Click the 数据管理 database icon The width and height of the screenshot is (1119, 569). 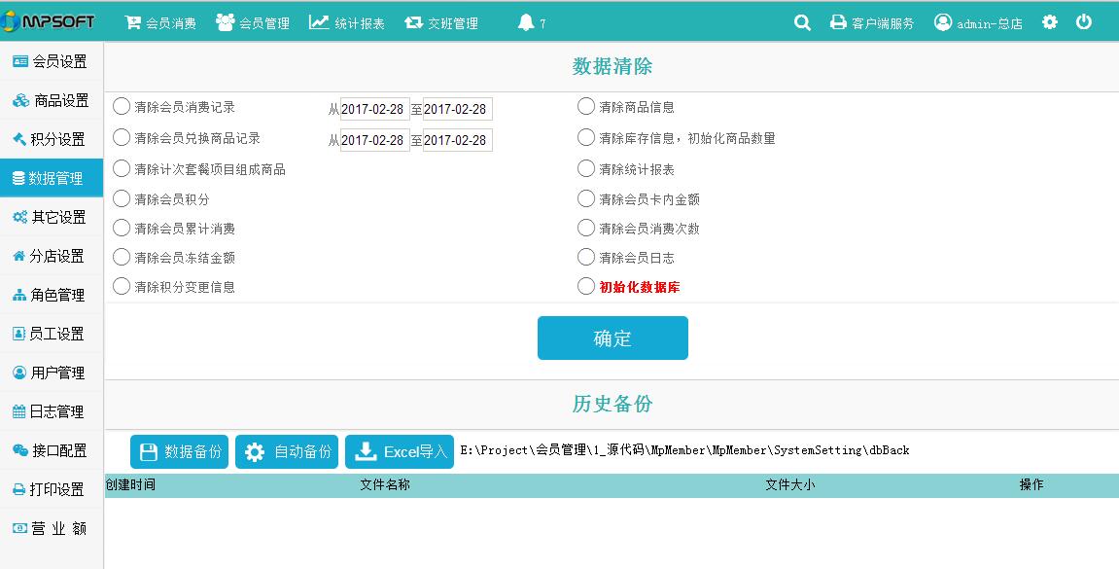point(18,179)
